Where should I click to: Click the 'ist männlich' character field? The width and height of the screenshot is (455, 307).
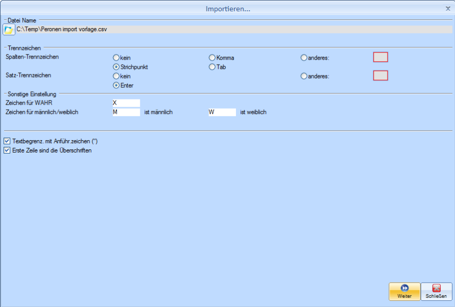(126, 112)
